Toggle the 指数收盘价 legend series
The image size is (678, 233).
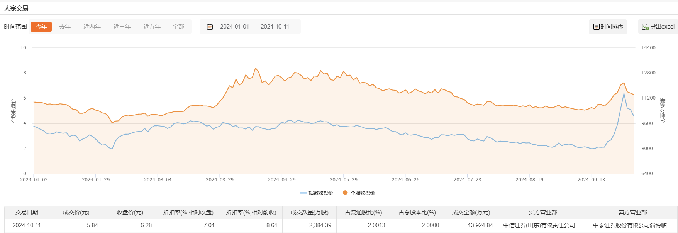tap(317, 193)
